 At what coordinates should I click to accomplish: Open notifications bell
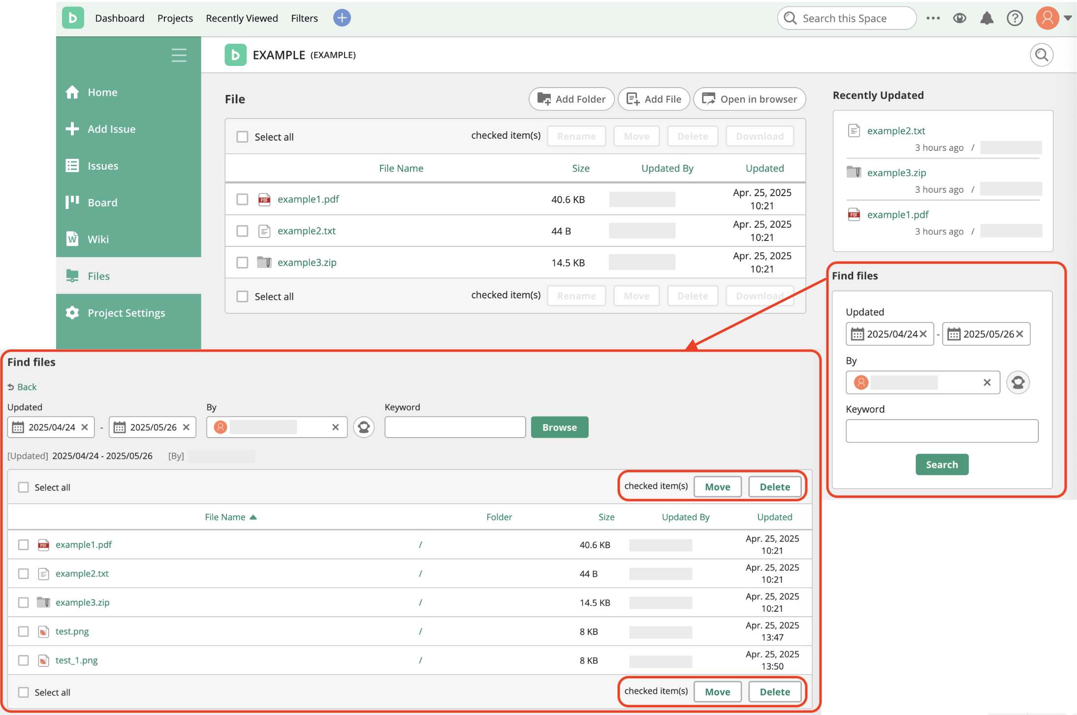coord(986,18)
